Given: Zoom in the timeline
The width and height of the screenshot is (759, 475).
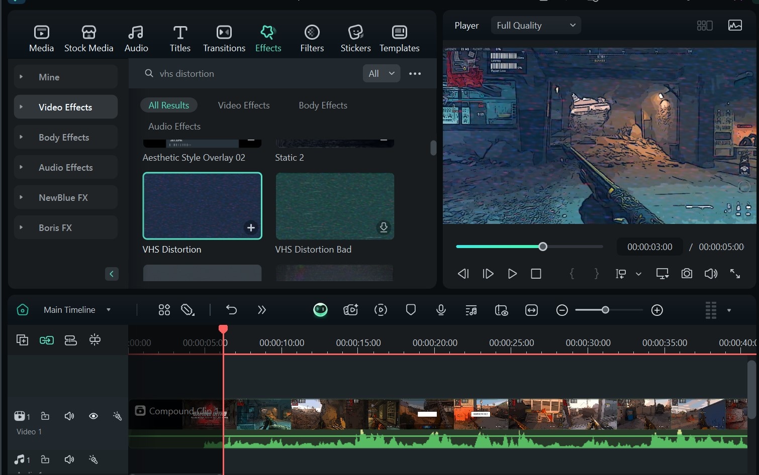Looking at the screenshot, I should 657,310.
